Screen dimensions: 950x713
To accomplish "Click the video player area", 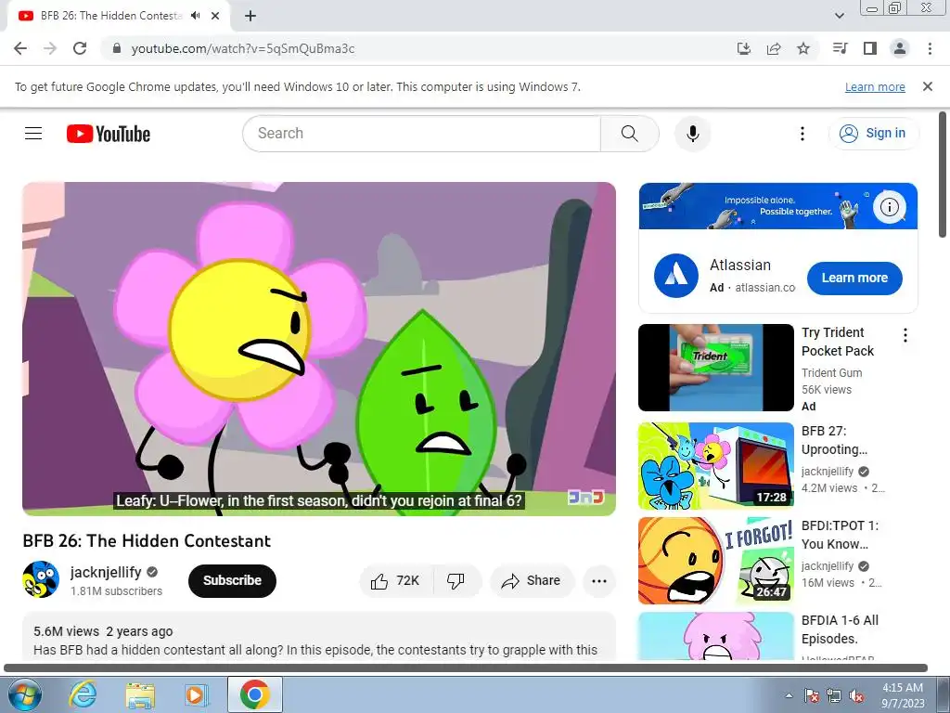I will tap(319, 349).
